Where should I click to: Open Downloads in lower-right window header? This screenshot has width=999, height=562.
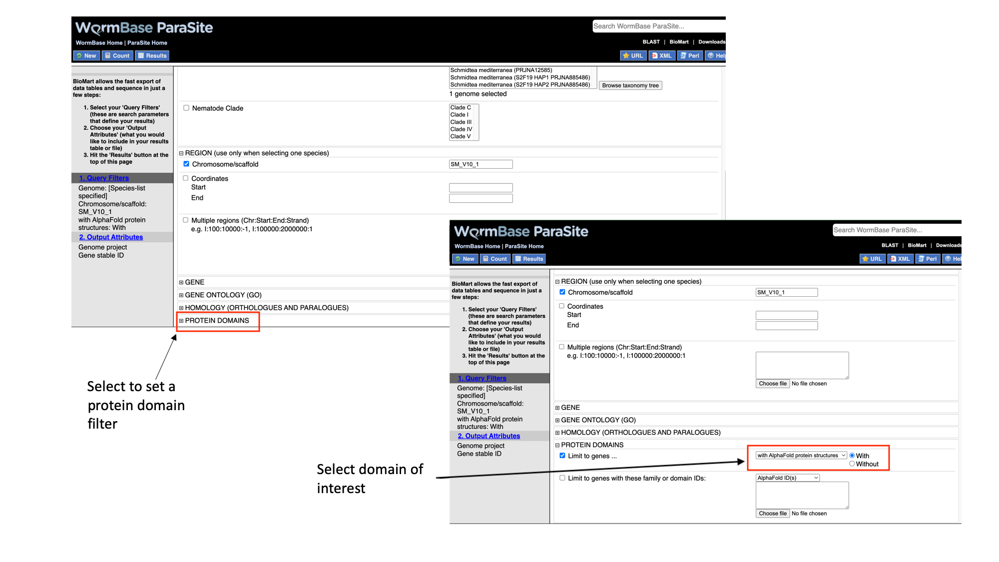[949, 245]
